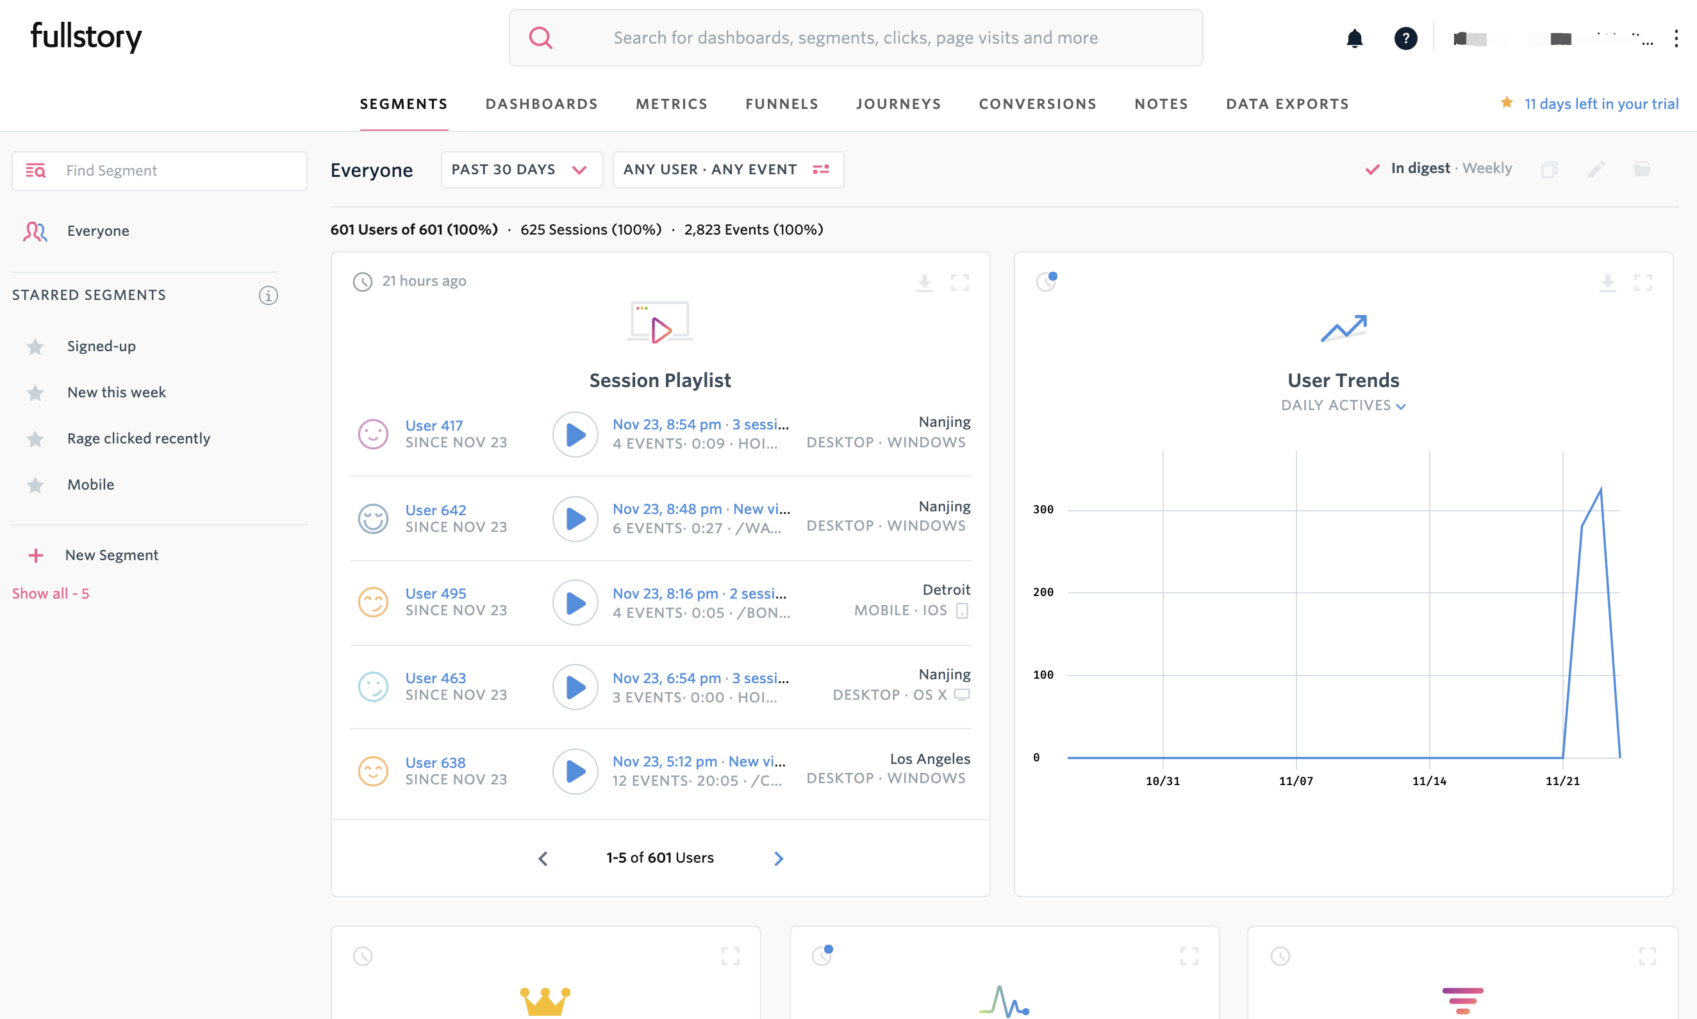This screenshot has width=1697, height=1019.
Task: Open the Past 30 Days dropdown
Action: 521,170
